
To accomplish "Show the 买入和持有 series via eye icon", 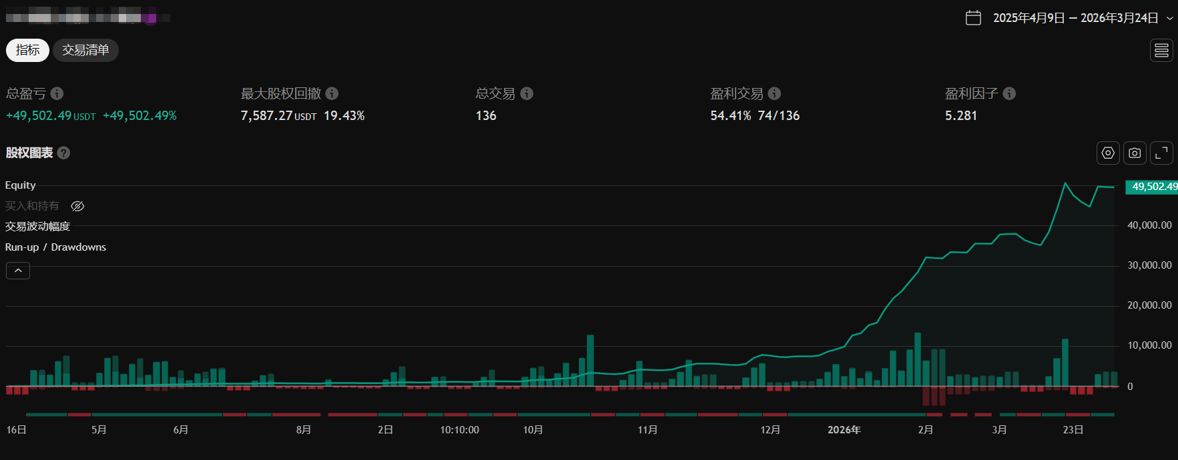I will (x=77, y=206).
